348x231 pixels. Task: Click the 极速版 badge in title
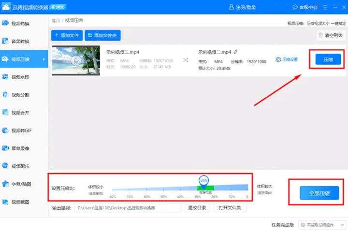[58, 7]
